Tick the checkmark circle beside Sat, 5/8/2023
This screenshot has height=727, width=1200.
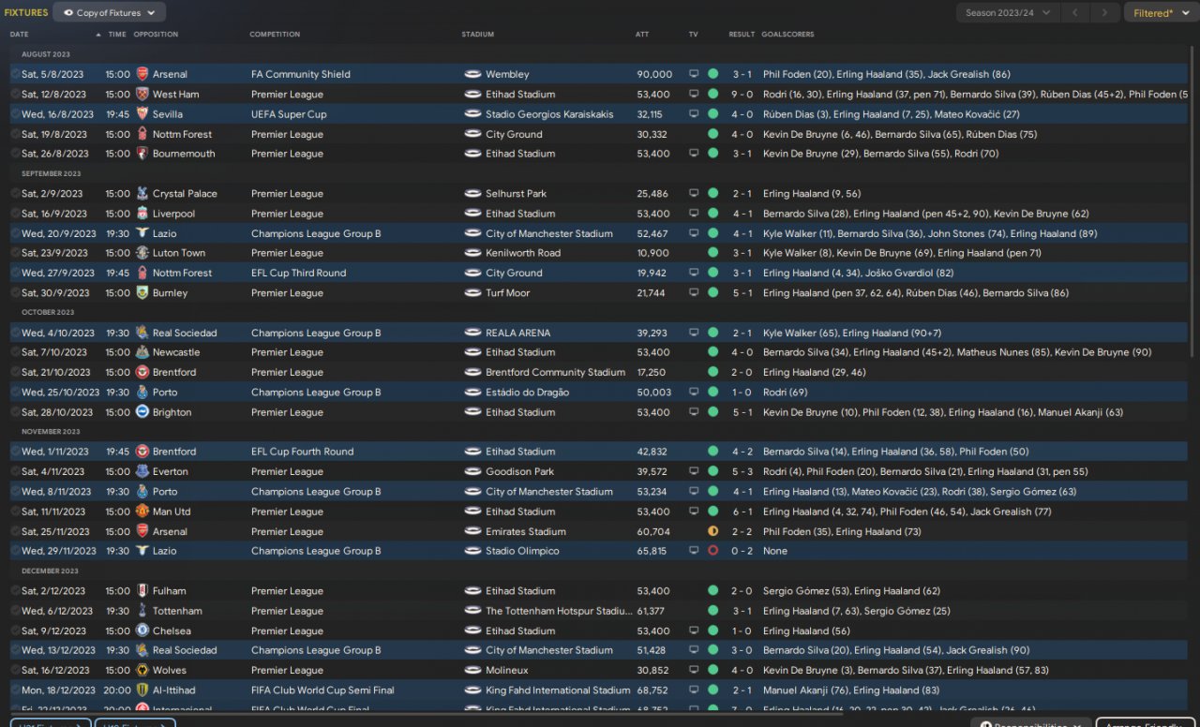click(15, 74)
